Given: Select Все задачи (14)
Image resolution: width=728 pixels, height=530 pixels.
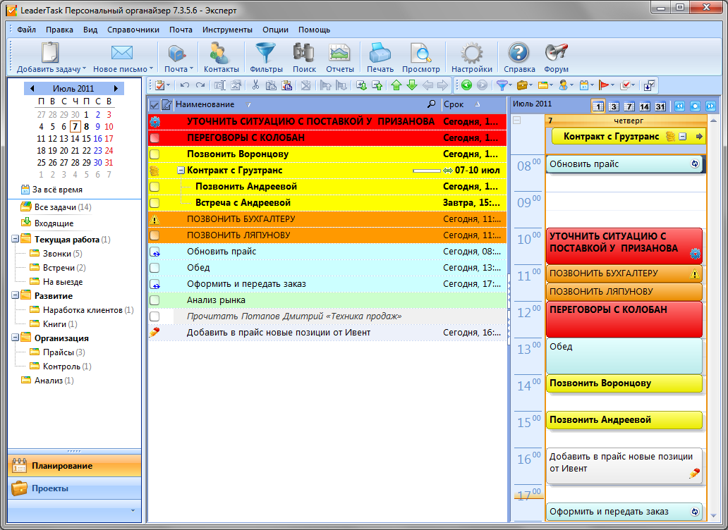Looking at the screenshot, I should [x=56, y=207].
